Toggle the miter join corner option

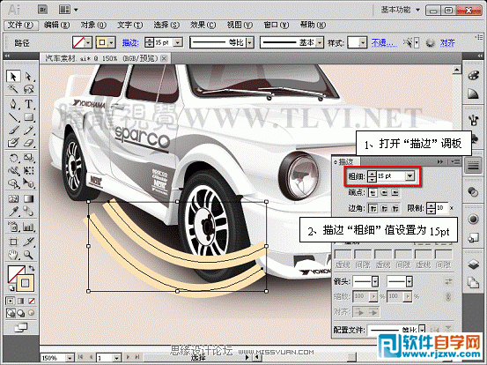(373, 208)
